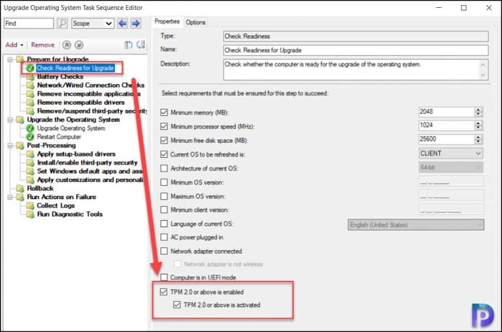Increase the Minimum memory value
502x332 pixels.
click(x=478, y=109)
